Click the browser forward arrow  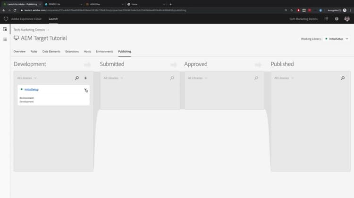click(x=9, y=10)
